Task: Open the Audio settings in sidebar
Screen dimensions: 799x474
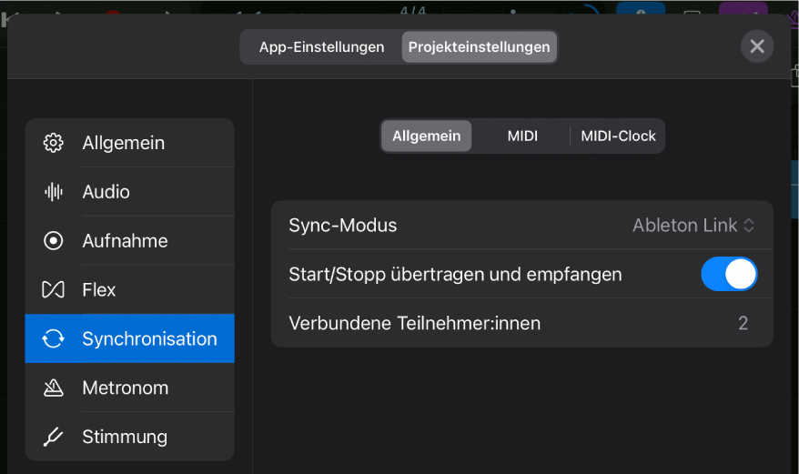Action: pos(129,192)
